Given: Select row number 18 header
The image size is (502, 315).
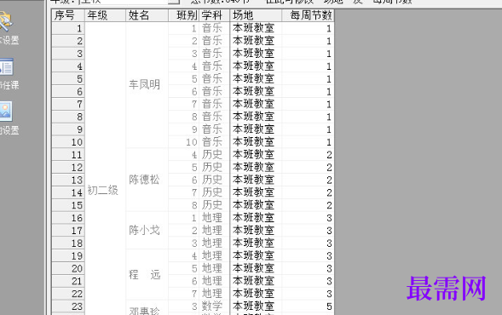Looking at the screenshot, I should tap(68, 243).
